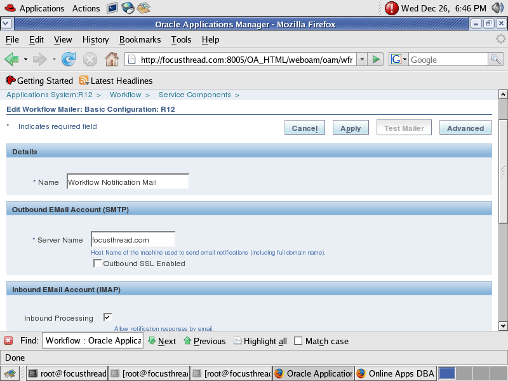Click the Apply button
This screenshot has width=508, height=381.
351,127
